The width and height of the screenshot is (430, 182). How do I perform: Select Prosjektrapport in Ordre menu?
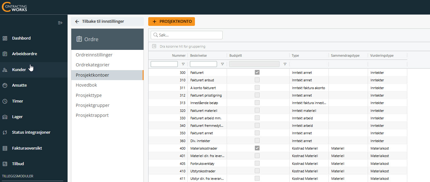(x=107, y=115)
